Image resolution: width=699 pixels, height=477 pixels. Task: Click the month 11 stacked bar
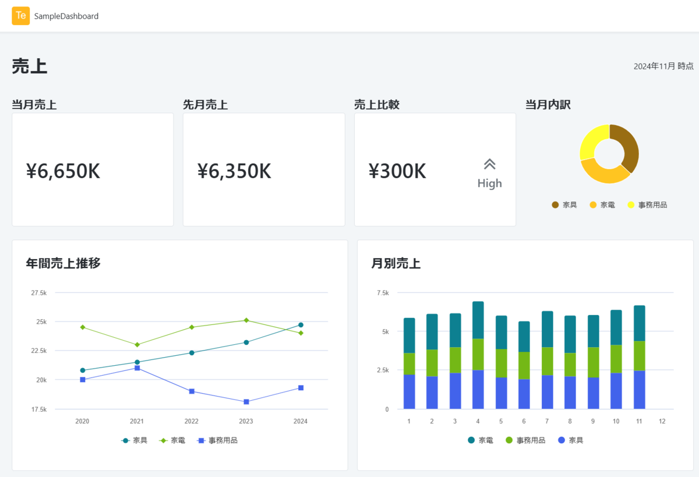pos(640,357)
